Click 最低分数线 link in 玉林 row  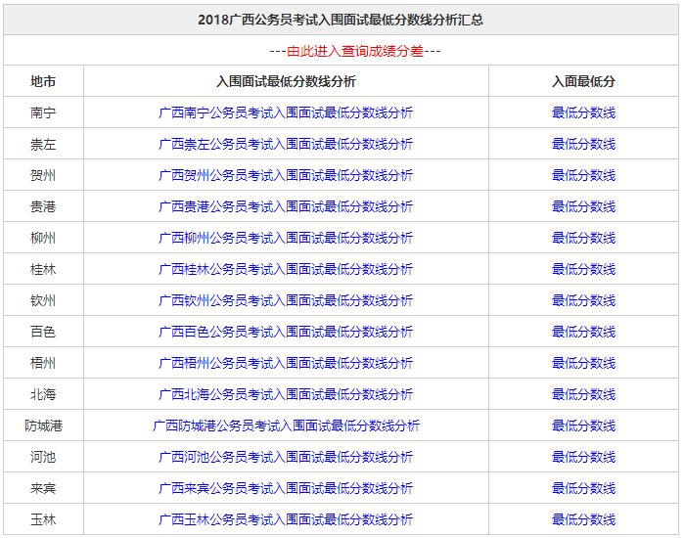point(584,519)
